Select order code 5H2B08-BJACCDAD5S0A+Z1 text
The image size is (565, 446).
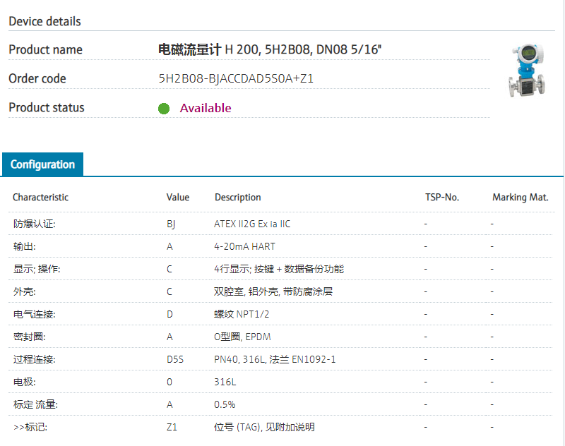[236, 78]
